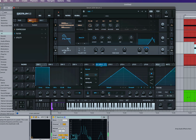Select RETRIG LFO trigger mode
196x140 pixels.
click(91, 79)
